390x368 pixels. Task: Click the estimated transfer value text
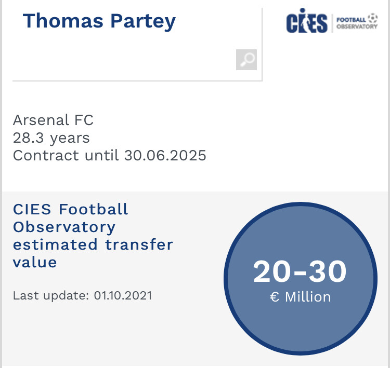pyautogui.click(x=93, y=253)
